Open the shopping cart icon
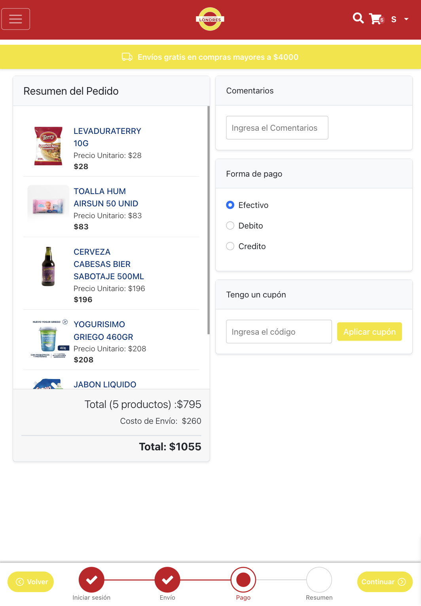The height and width of the screenshot is (606, 421). (x=375, y=19)
